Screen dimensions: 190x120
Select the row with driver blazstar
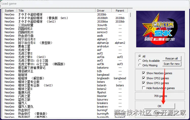65,96
